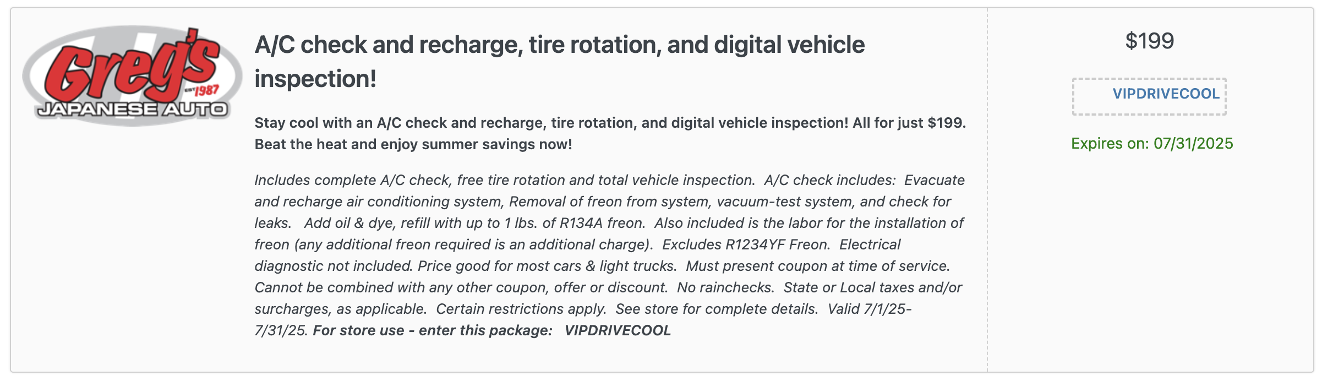Image resolution: width=1322 pixels, height=381 pixels.
Task: Click the Greg's Japanese Auto logo
Action: pyautogui.click(x=132, y=75)
